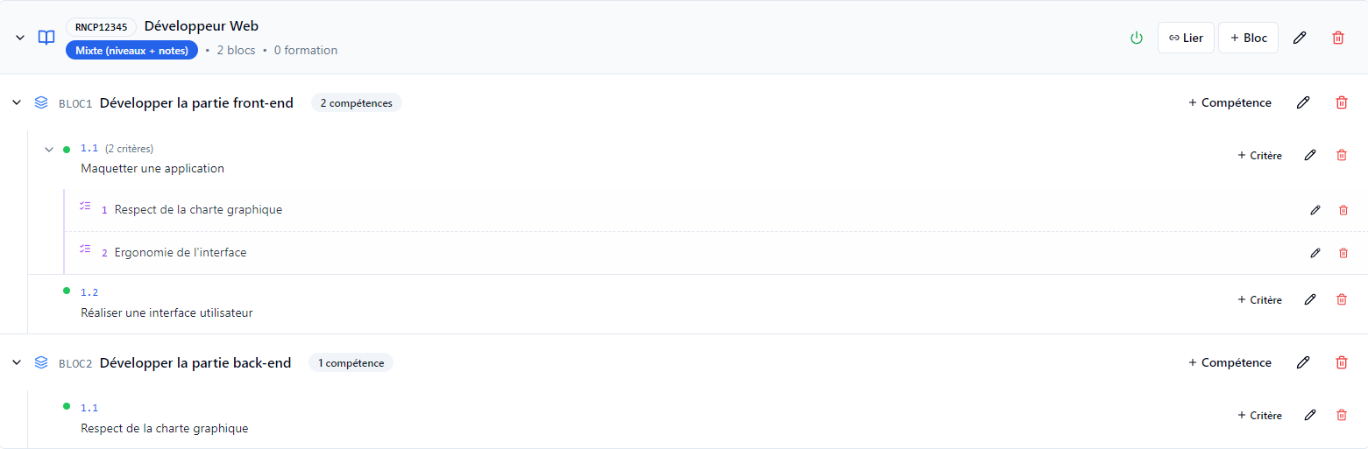The width and height of the screenshot is (1368, 449).
Task: Add a Critère to Réaliser une interface utilisateur
Action: click(x=1259, y=299)
